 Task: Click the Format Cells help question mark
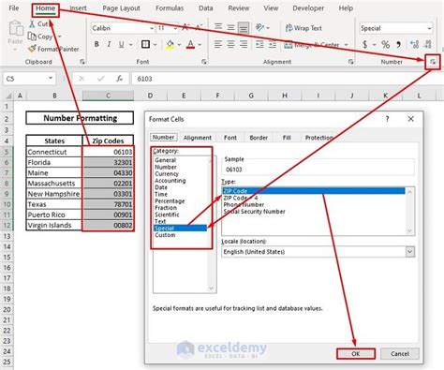(x=387, y=119)
